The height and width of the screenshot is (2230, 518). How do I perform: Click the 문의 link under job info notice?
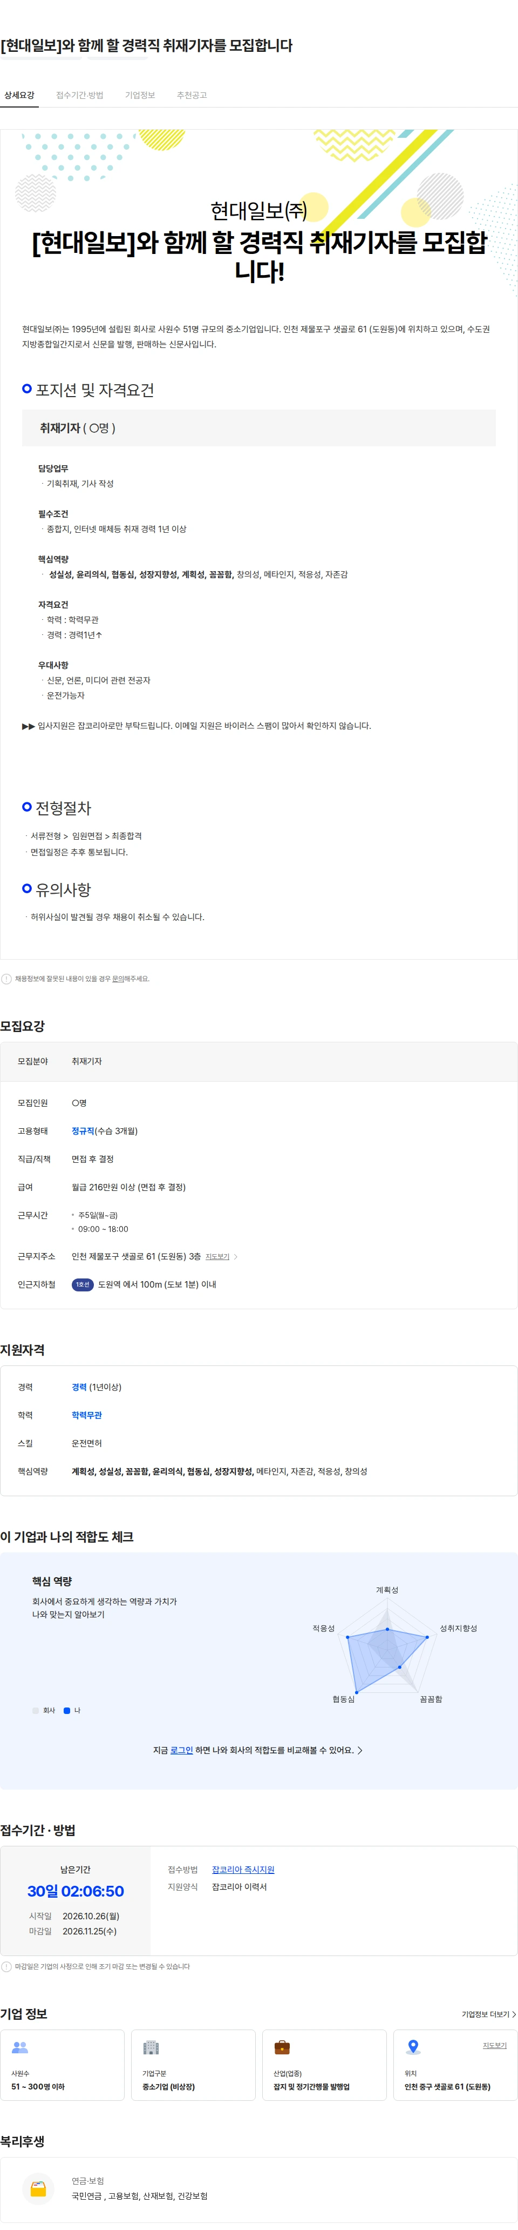click(x=118, y=979)
